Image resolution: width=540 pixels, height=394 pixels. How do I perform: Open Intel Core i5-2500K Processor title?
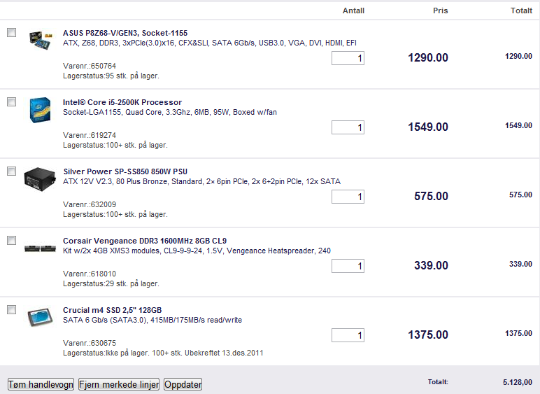pos(122,102)
